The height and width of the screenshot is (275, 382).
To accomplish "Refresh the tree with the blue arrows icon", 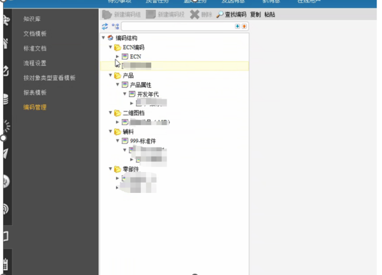I will click(105, 26).
